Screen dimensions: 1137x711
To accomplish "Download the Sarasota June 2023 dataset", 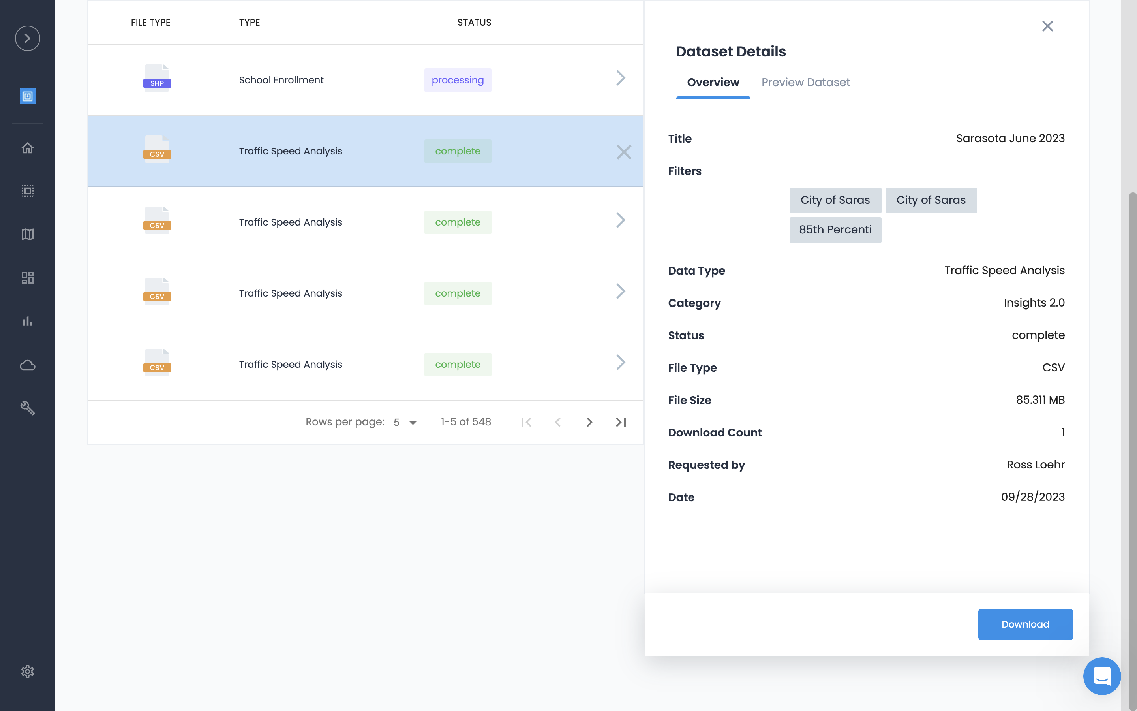I will tap(1025, 624).
